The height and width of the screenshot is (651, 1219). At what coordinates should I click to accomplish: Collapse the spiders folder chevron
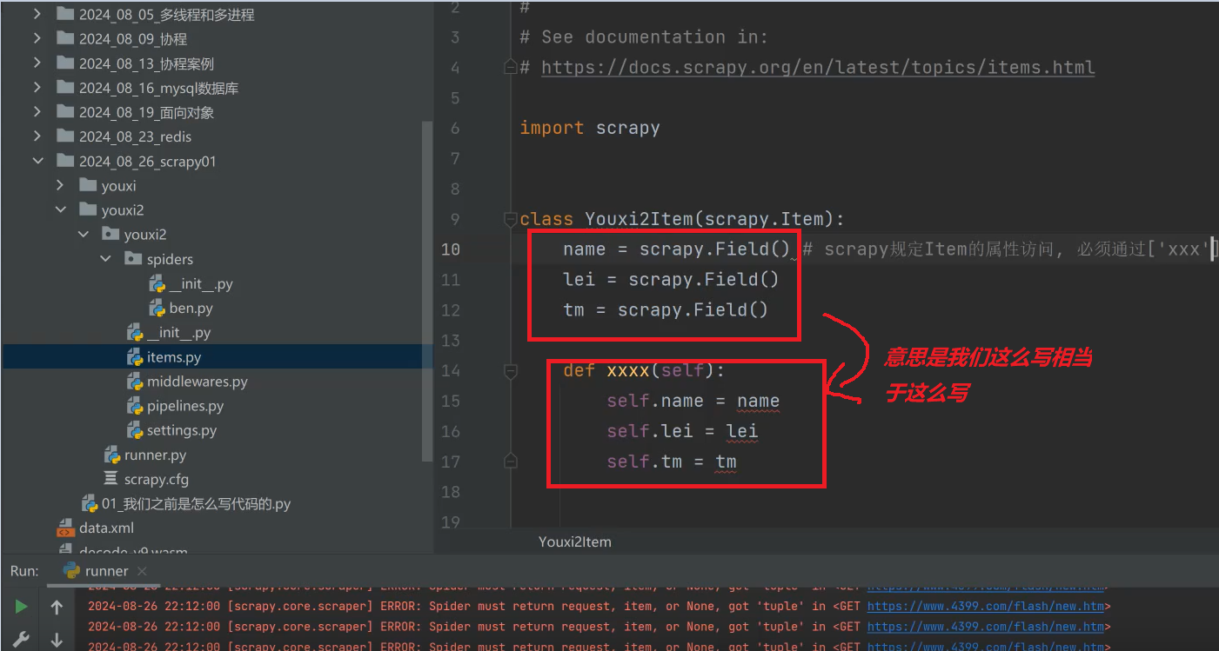[105, 259]
